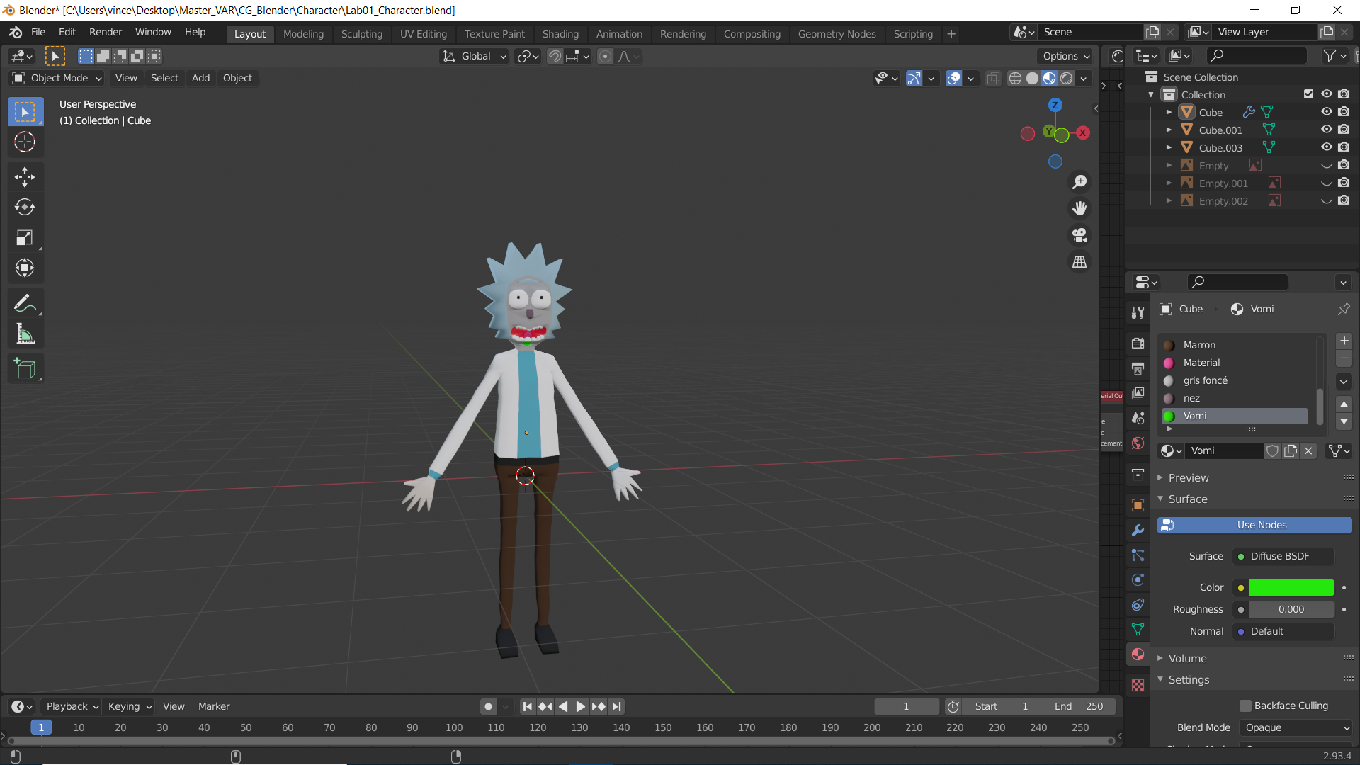Select the Add Cube tool
The height and width of the screenshot is (765, 1360).
coord(25,368)
